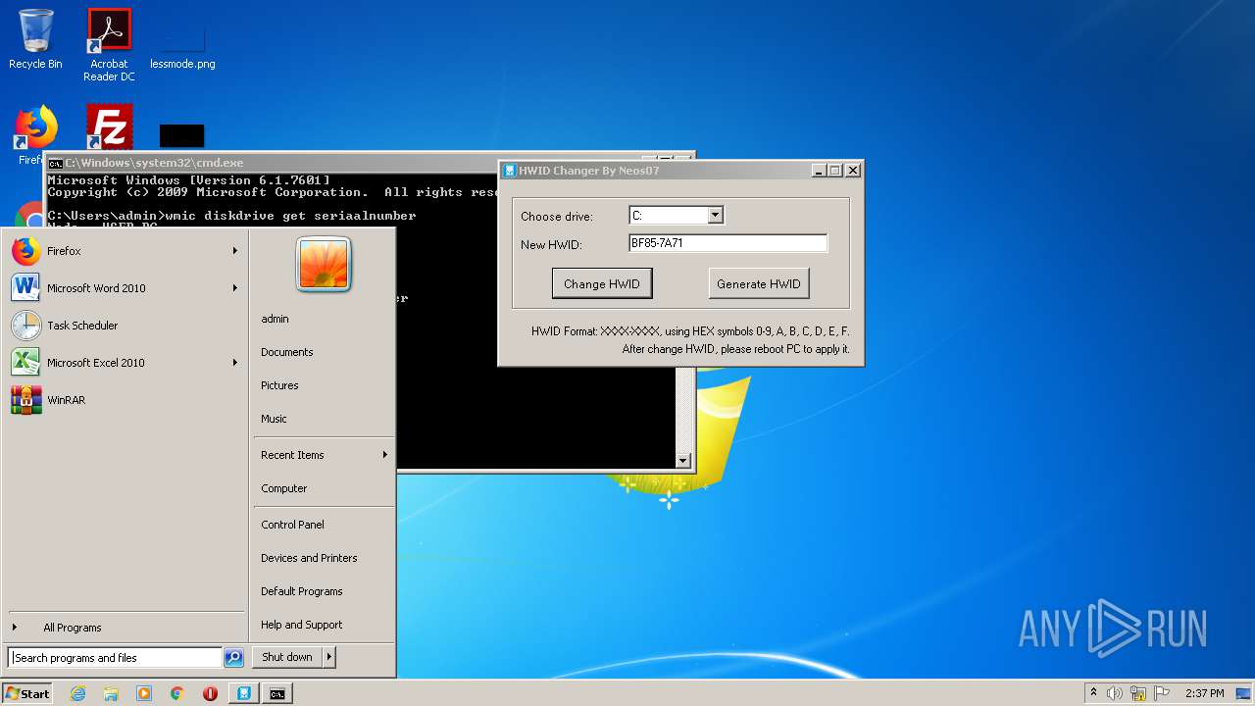The image size is (1255, 706).
Task: Click the user account flower picture
Action: (x=324, y=264)
